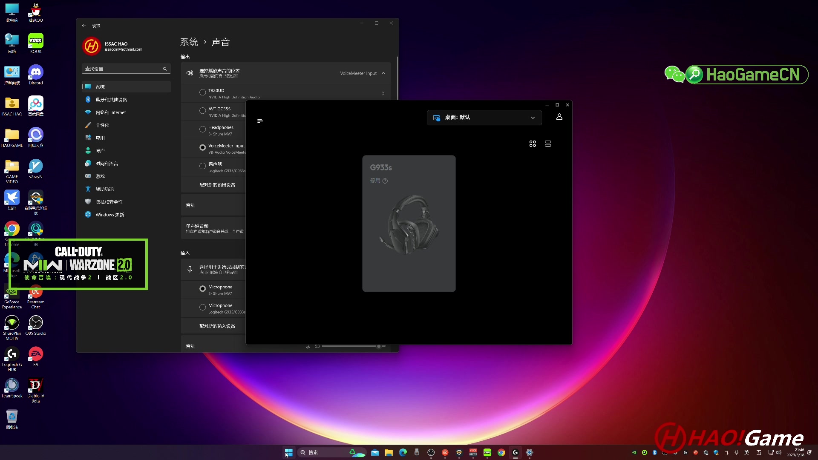This screenshot has height=460, width=818.
Task: Open Privacy and security settings
Action: point(126,202)
